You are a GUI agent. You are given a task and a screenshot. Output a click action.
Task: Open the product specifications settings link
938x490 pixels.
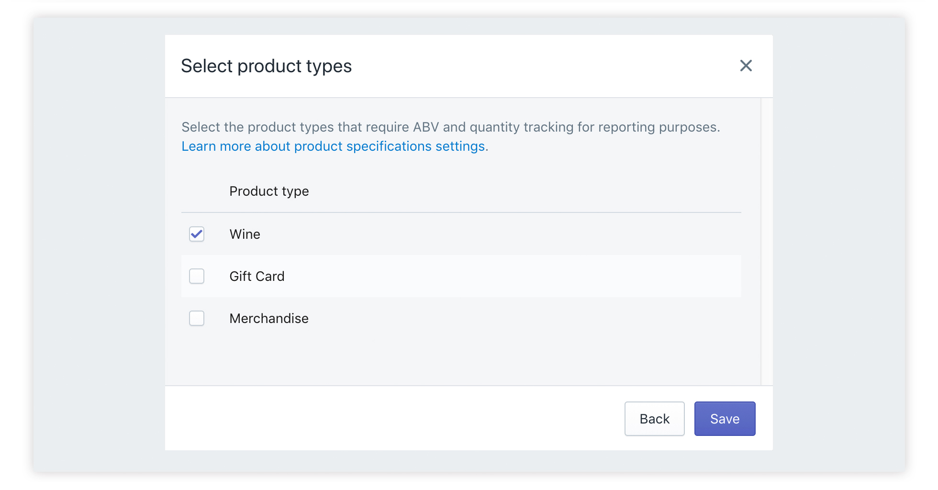pos(333,146)
